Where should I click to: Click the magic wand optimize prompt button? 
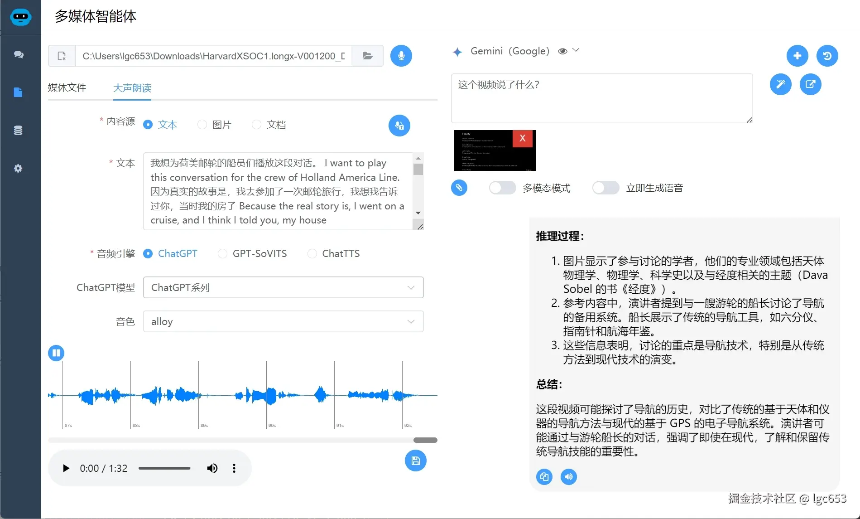(781, 84)
